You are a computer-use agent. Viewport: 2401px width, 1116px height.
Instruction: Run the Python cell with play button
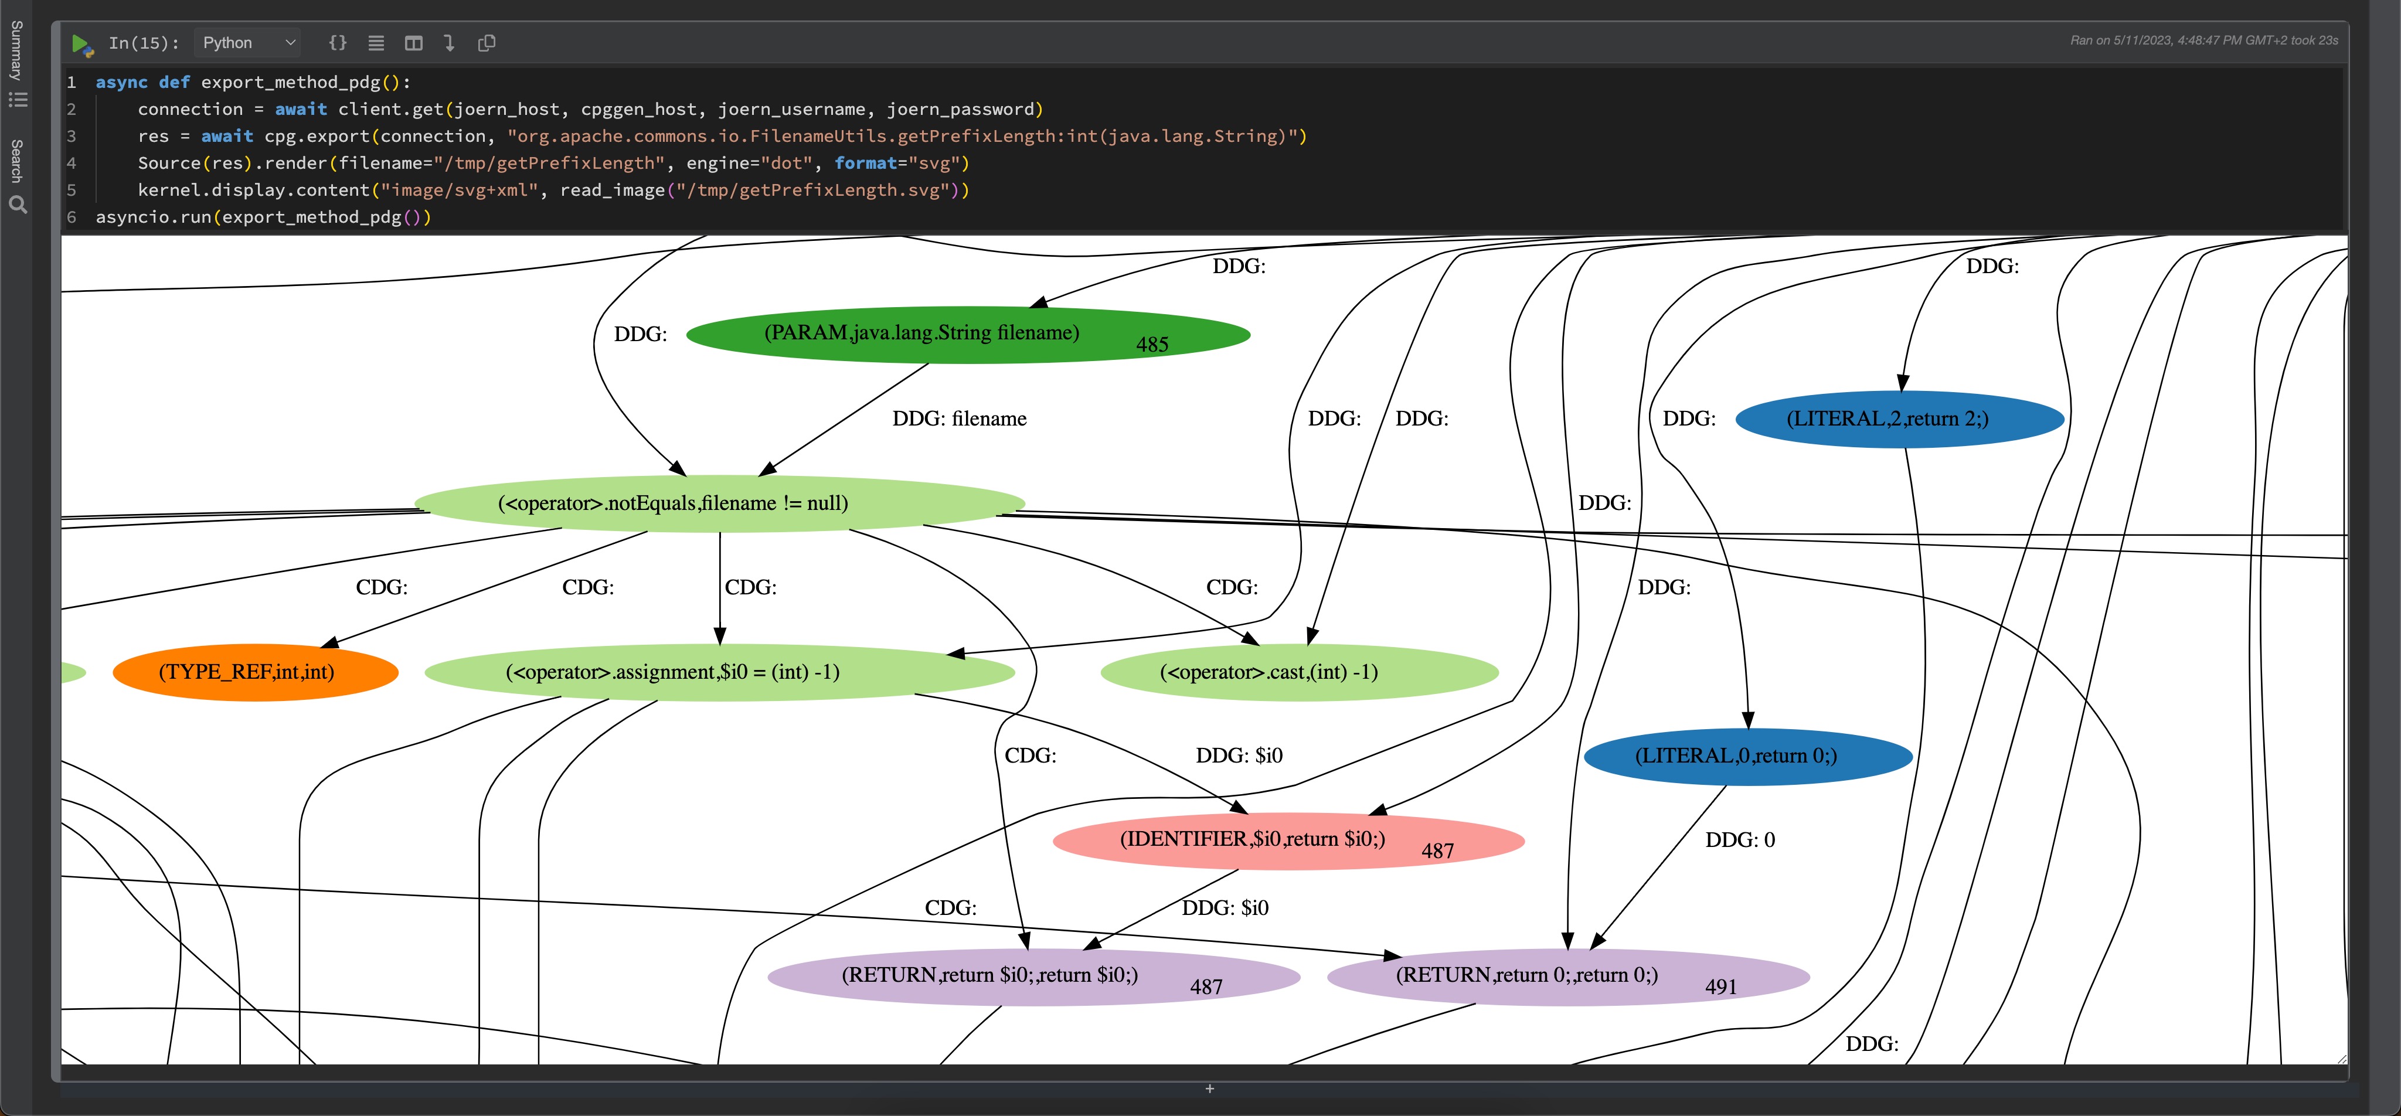[x=81, y=43]
